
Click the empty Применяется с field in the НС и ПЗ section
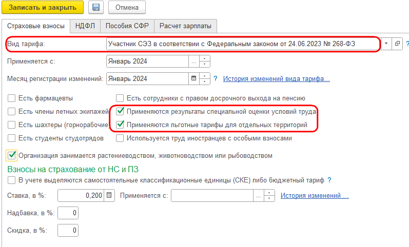212,195
